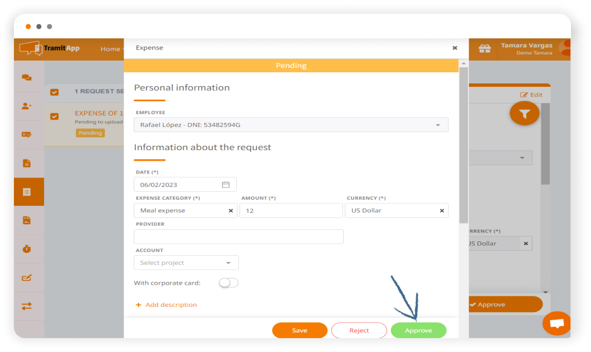Open the documents sidebar icon
The width and height of the screenshot is (591, 352).
pos(27,163)
